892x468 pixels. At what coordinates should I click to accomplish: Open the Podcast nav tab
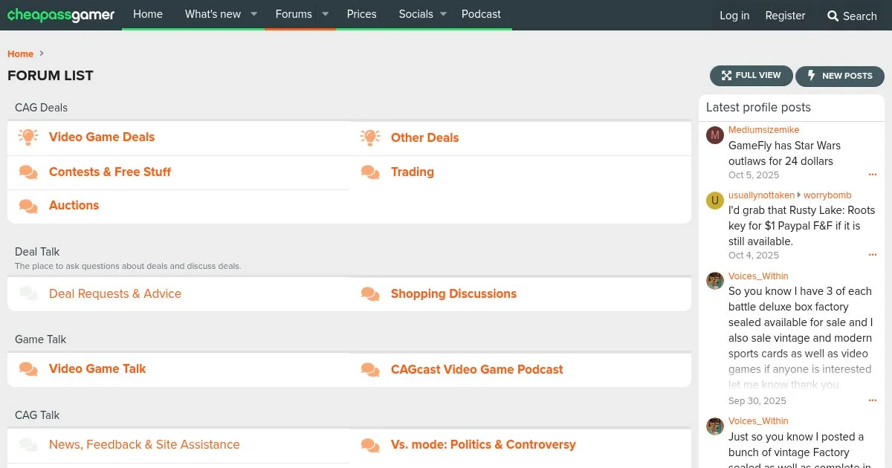[x=481, y=14]
